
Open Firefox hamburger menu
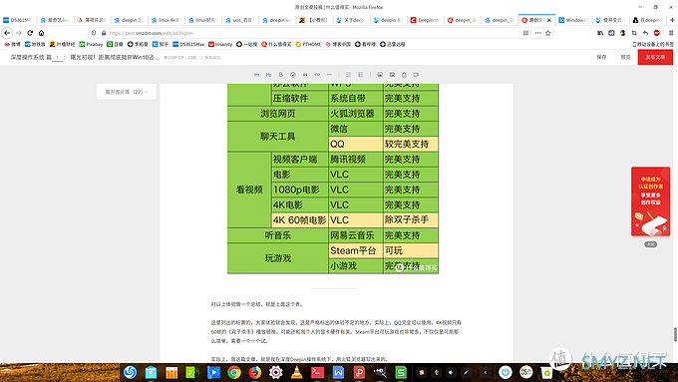tap(671, 33)
